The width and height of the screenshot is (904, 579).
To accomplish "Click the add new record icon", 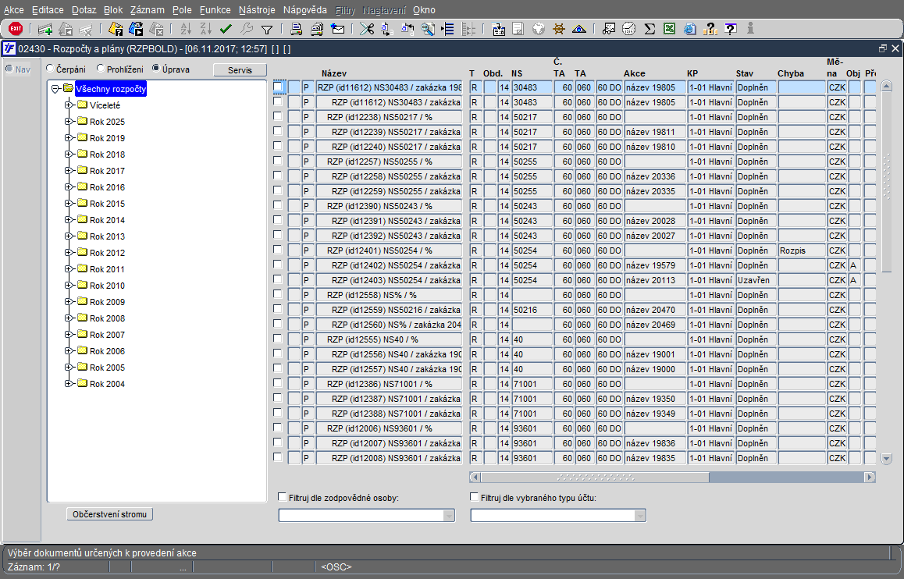I will 45,29.
